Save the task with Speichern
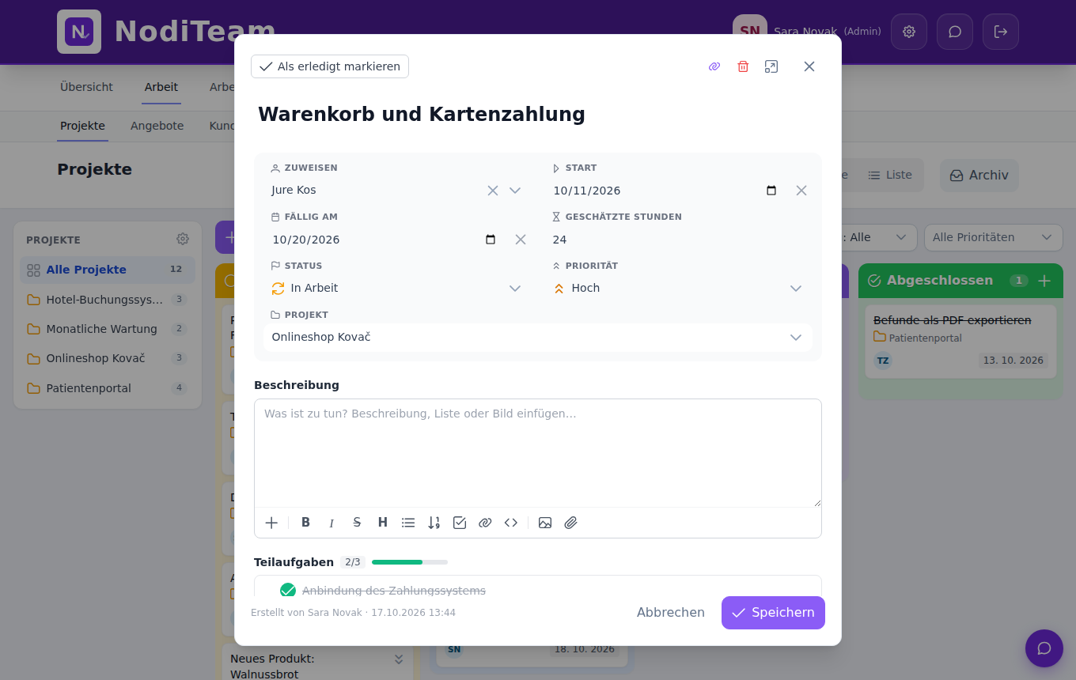The image size is (1076, 680). (773, 613)
